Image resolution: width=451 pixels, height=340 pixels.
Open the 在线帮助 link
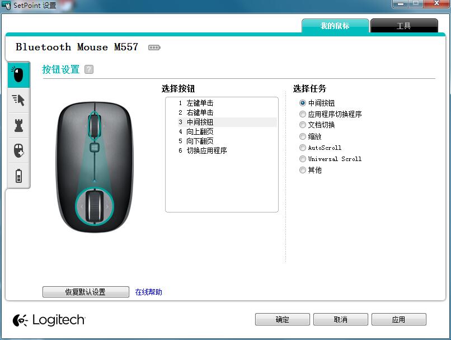click(x=148, y=292)
